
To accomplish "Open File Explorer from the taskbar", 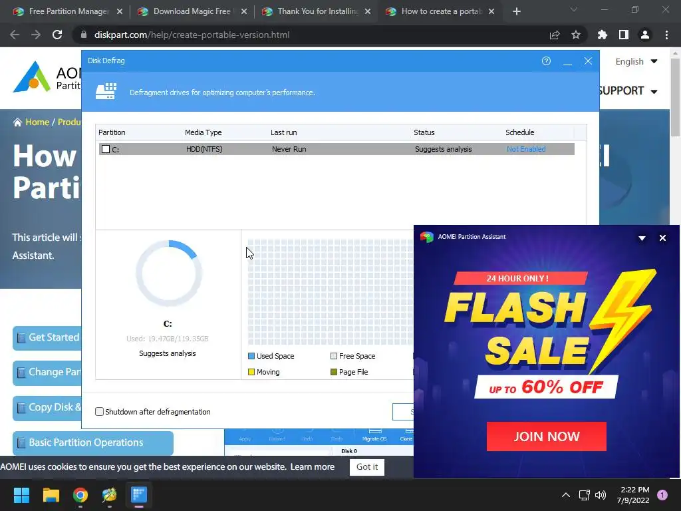I will click(51, 495).
